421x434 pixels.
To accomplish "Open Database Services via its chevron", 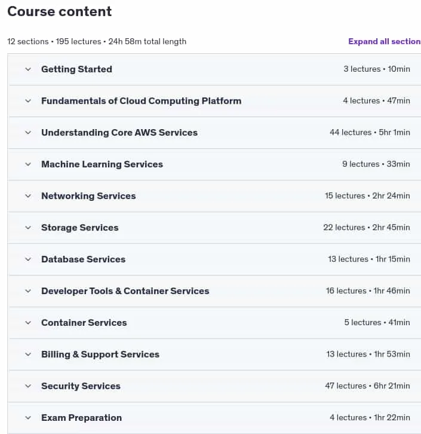I will [28, 259].
